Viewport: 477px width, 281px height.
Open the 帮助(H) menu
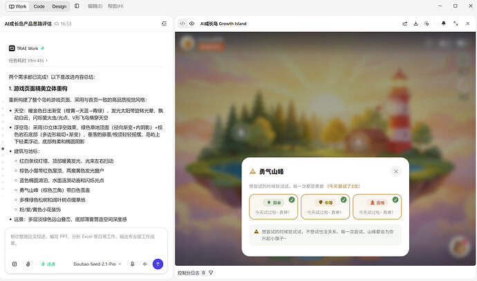pos(115,6)
